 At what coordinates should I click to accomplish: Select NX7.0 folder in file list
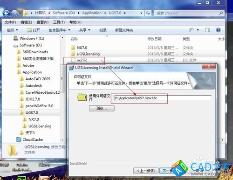[79, 48]
